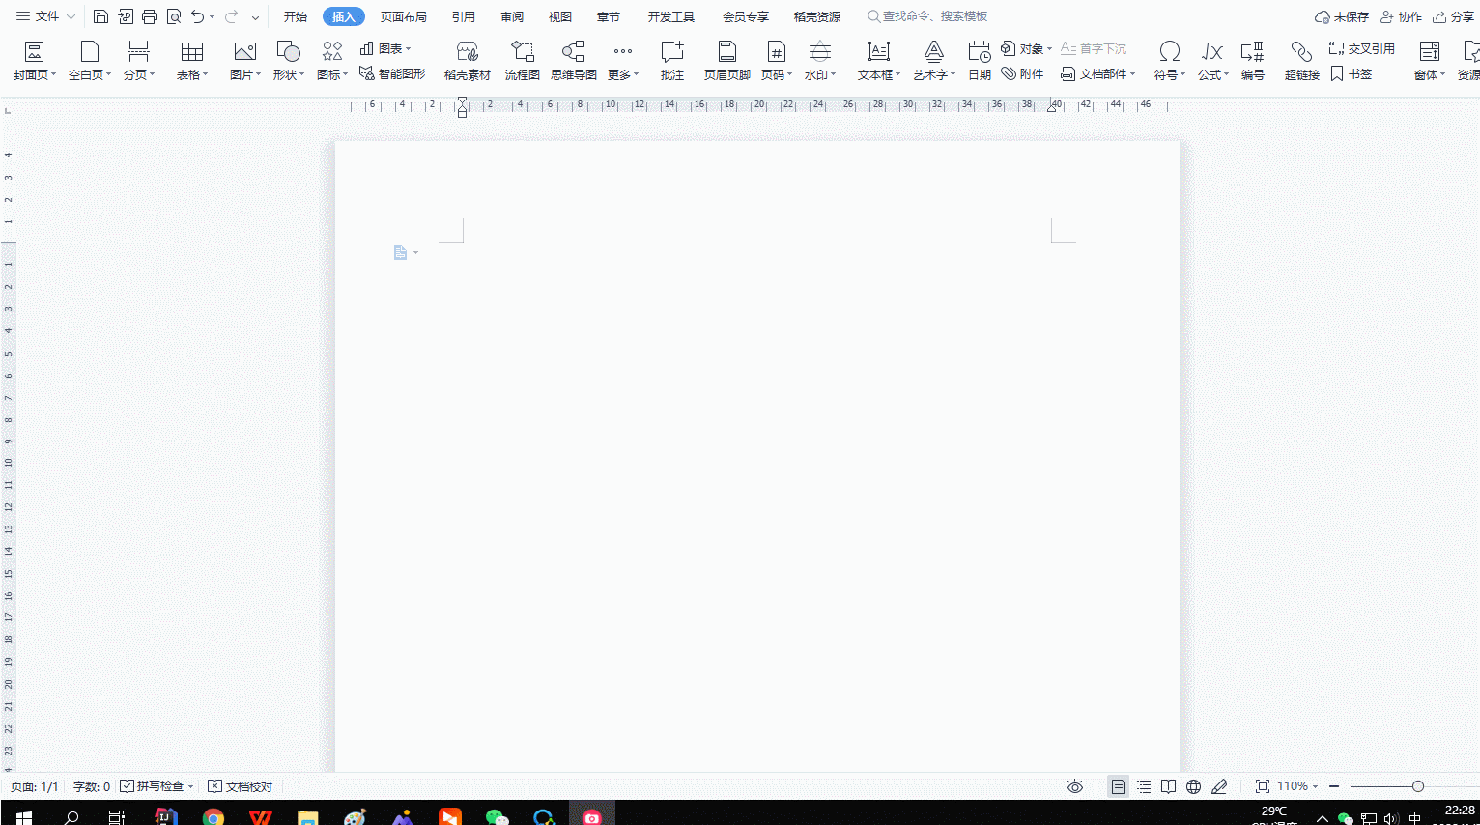This screenshot has height=825, width=1480.
Task: Click the print icon in quick toolbar
Action: (149, 16)
